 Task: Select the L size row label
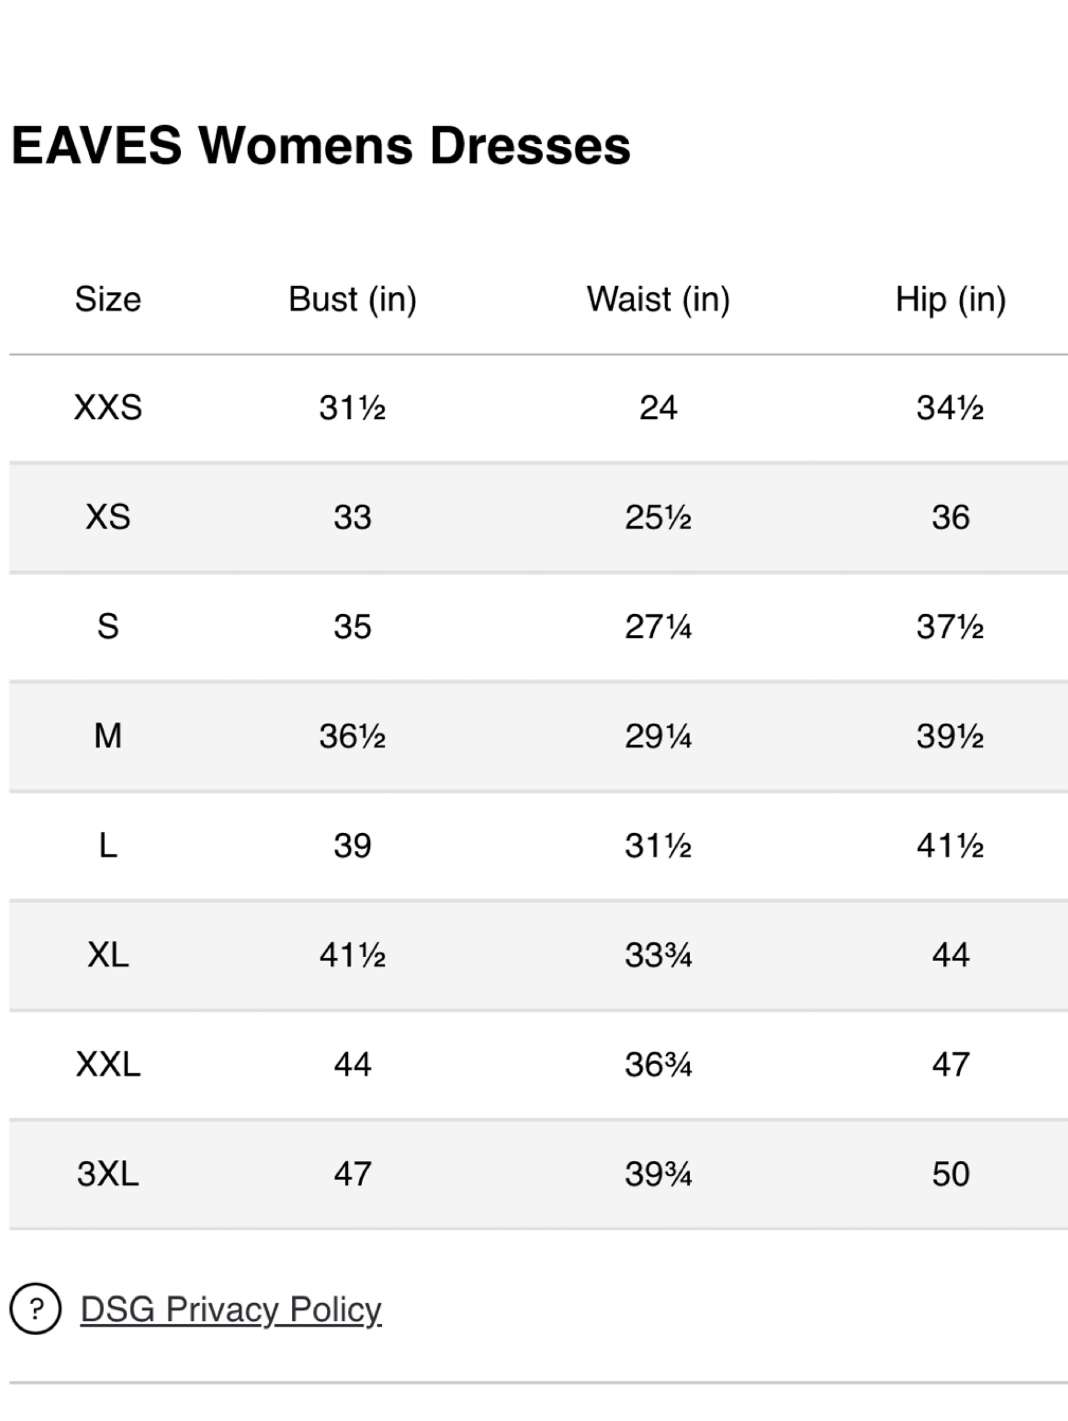point(108,845)
